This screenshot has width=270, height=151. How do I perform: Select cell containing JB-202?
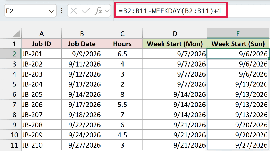41,64
